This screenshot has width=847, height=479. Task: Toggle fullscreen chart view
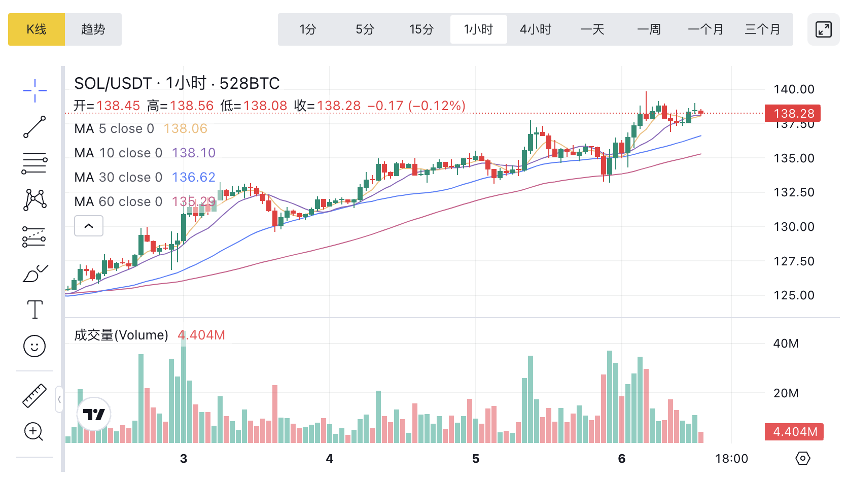point(823,29)
